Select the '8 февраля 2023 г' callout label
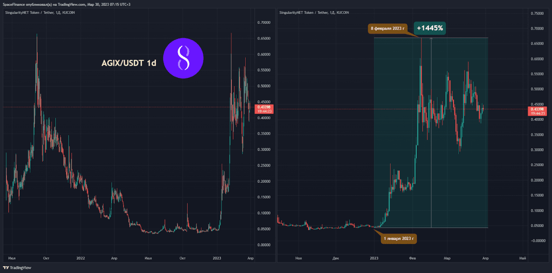This screenshot has width=552, height=273. 388,29
